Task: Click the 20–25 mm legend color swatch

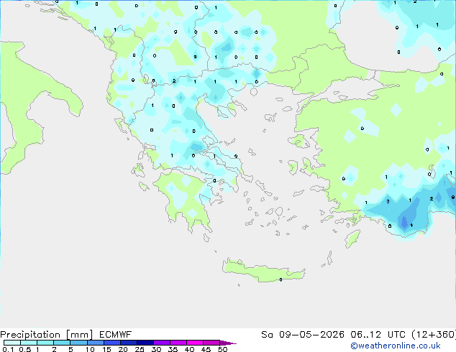Action: [129, 343]
